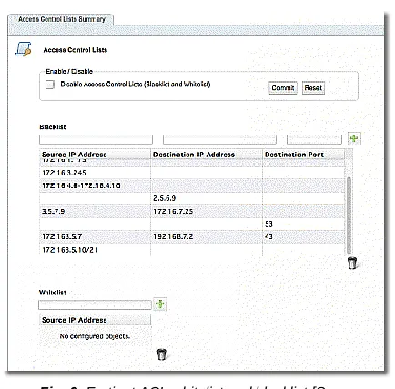Click whitelist Source IP Address column header

click(x=95, y=320)
